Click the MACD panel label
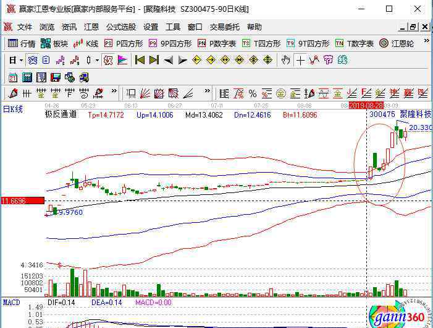Image resolution: width=433 pixels, height=328 pixels. pos(12,303)
